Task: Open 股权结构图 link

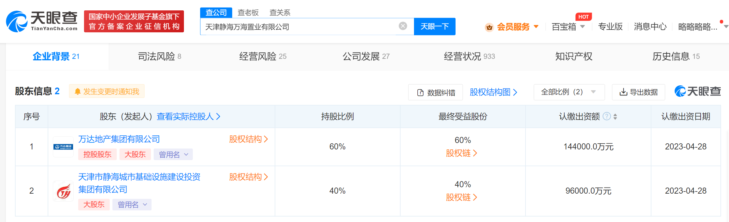Action: click(493, 92)
